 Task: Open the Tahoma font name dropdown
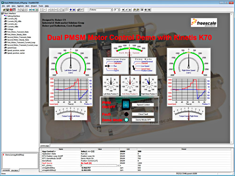pyautogui.click(x=102, y=10)
